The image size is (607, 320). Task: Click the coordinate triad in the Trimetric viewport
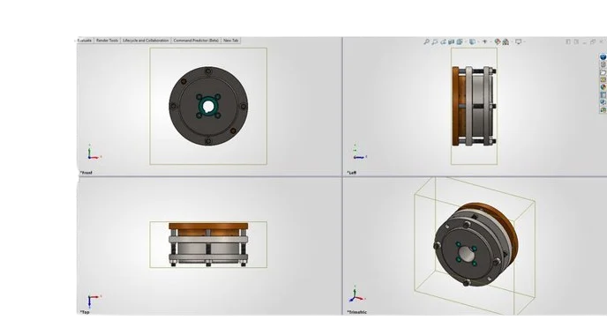[x=357, y=294]
